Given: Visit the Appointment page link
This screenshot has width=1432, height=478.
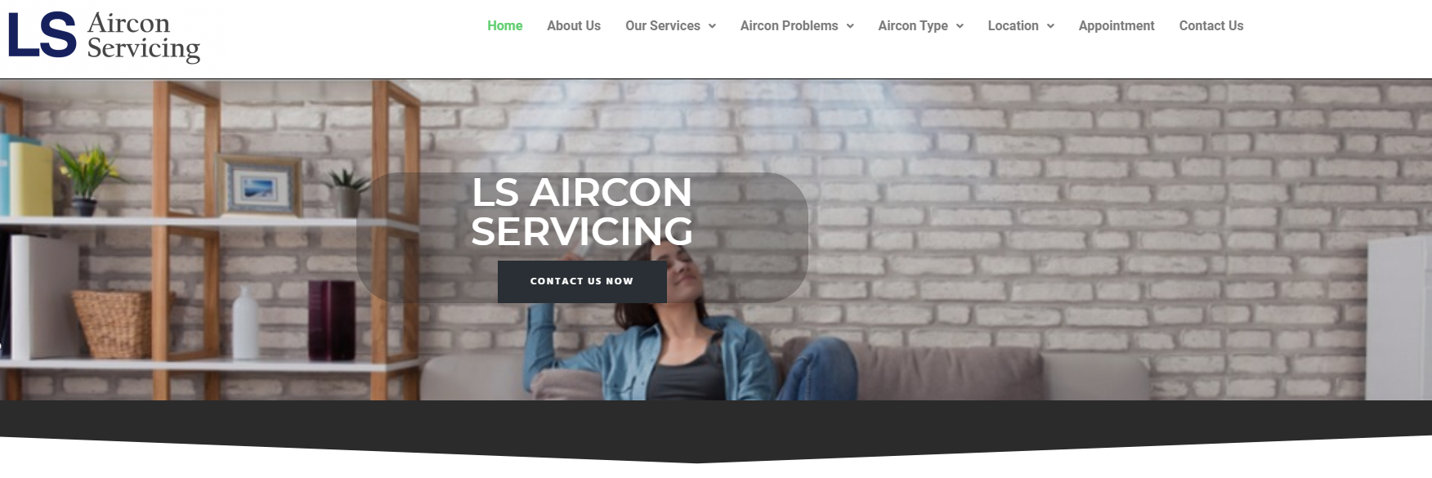Looking at the screenshot, I should coord(1117,26).
